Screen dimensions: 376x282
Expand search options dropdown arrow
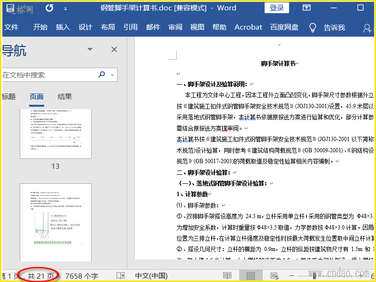[112, 75]
